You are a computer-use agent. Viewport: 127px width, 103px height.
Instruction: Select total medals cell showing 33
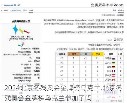62,58
